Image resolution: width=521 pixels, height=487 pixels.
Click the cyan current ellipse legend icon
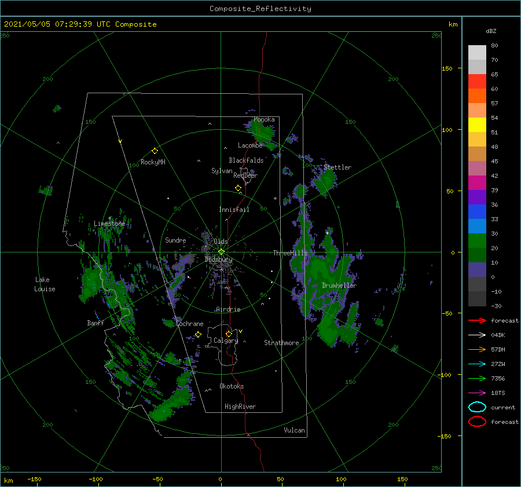(x=477, y=407)
